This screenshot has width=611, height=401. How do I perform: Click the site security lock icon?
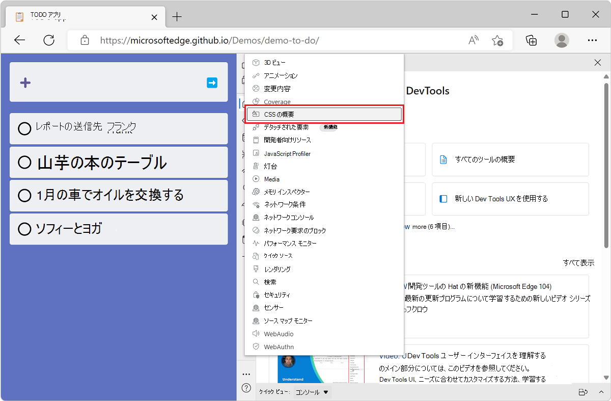coord(85,40)
